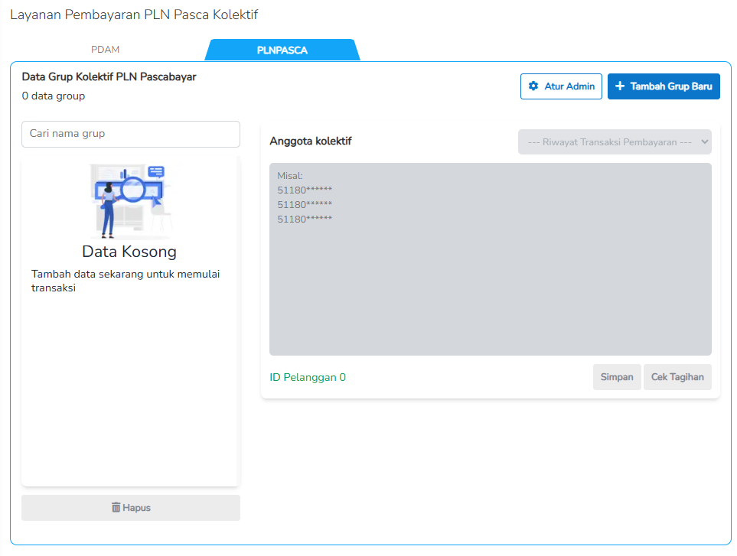Click the Data Grup Kolektif PLN Pascabayar title

[x=109, y=77]
